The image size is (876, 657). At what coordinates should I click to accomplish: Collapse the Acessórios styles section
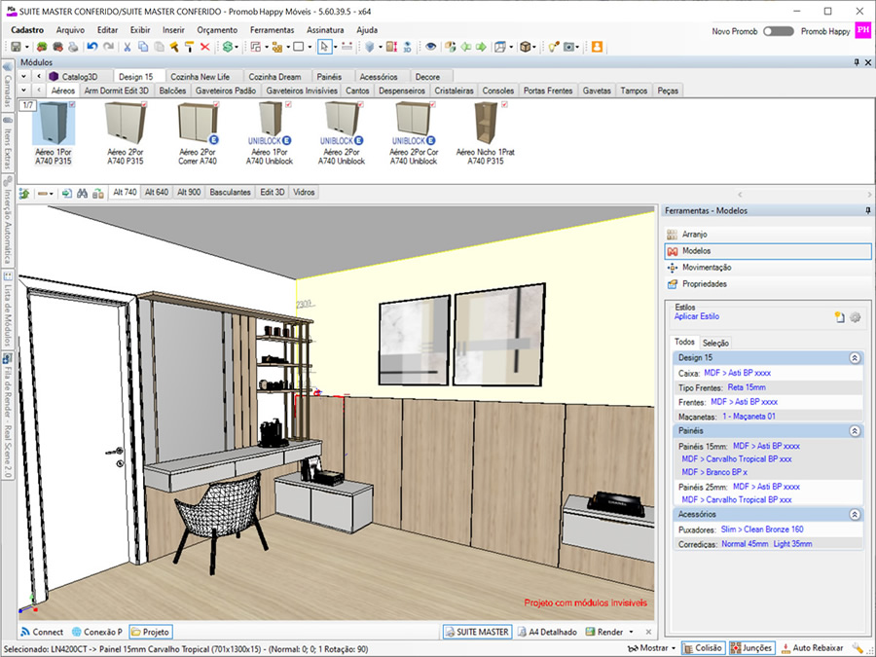(x=855, y=514)
